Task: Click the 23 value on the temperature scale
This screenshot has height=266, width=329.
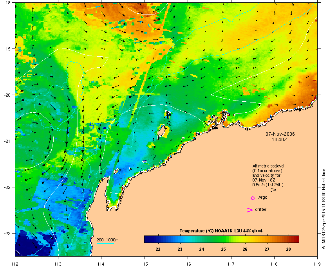Action: click(x=180, y=249)
